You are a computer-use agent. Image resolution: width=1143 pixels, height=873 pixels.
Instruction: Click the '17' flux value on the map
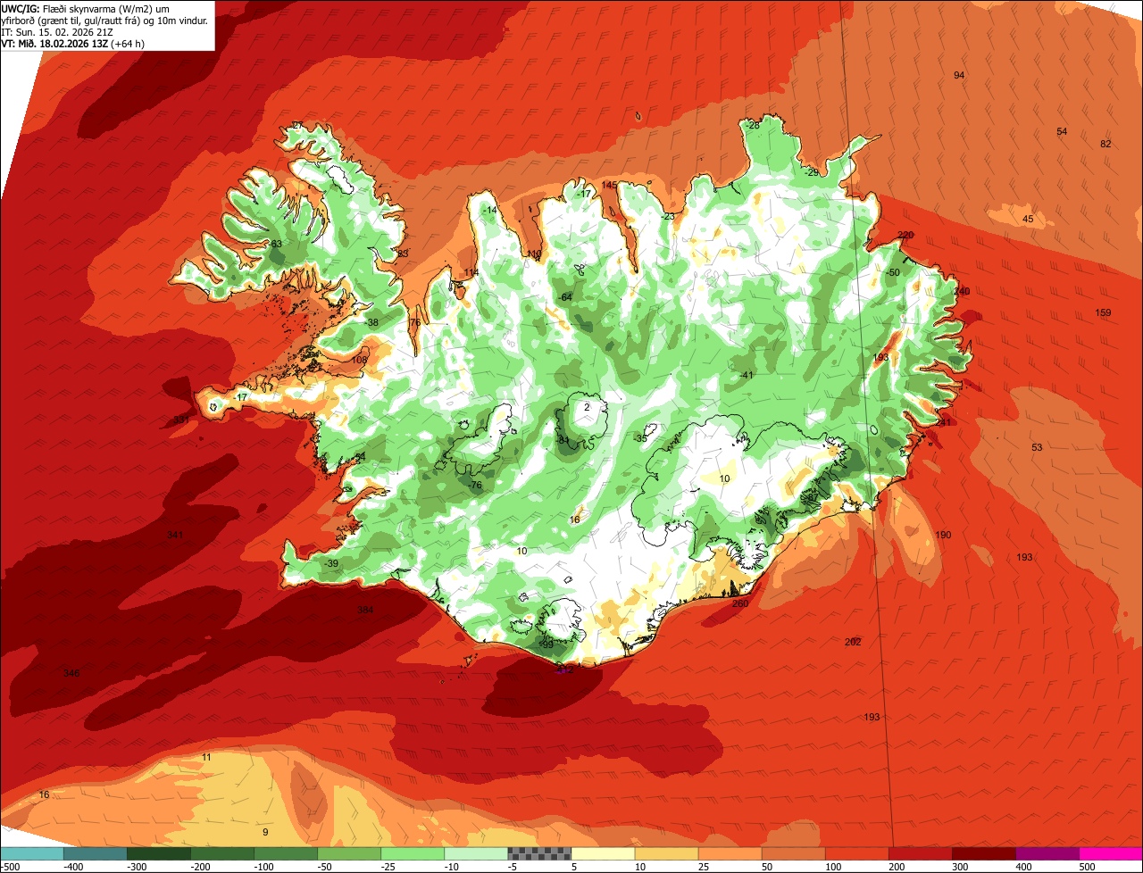point(242,397)
